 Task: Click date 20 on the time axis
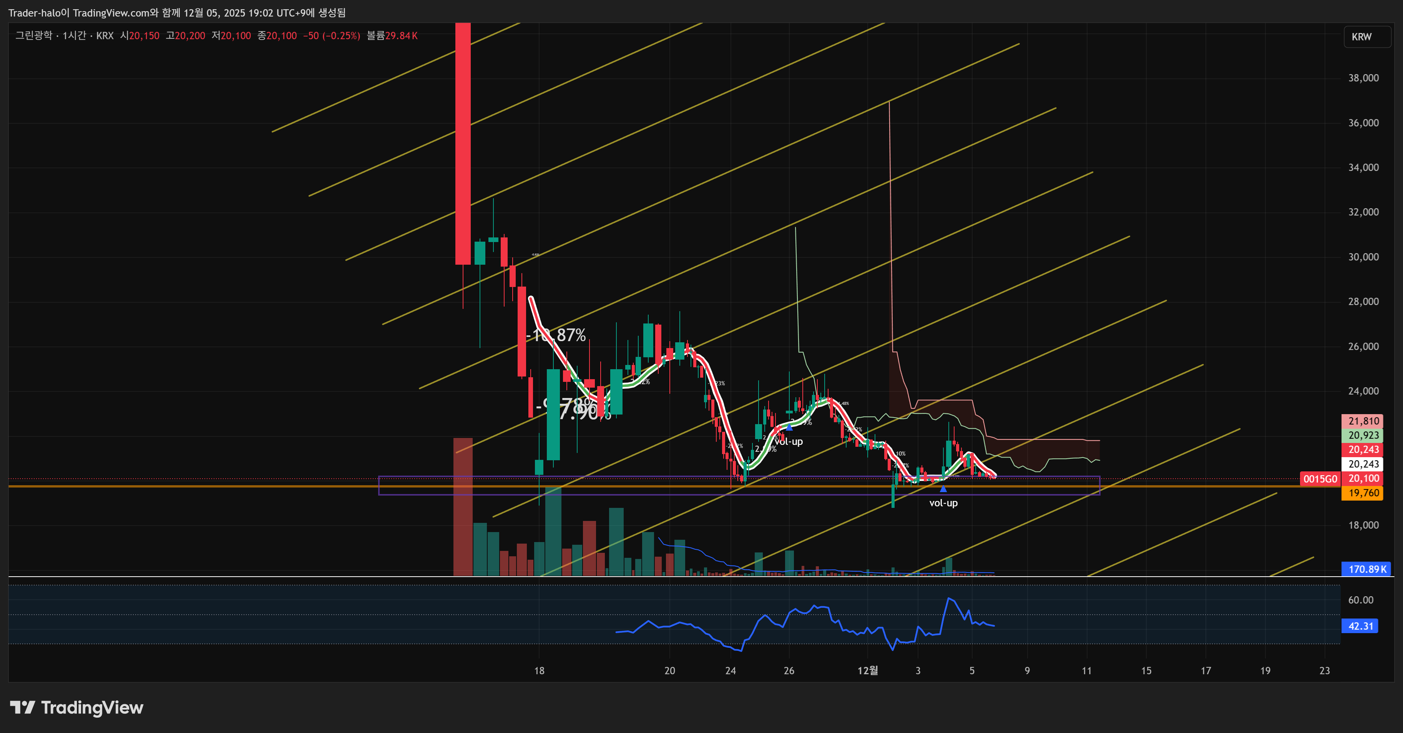click(x=670, y=670)
